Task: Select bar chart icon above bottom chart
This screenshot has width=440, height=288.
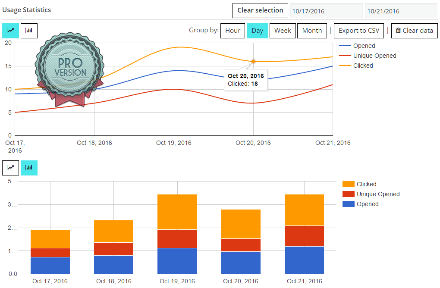Action: 29,168
